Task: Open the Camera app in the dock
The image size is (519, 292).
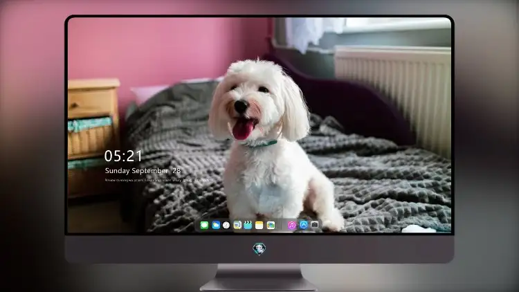Action: pos(314,225)
